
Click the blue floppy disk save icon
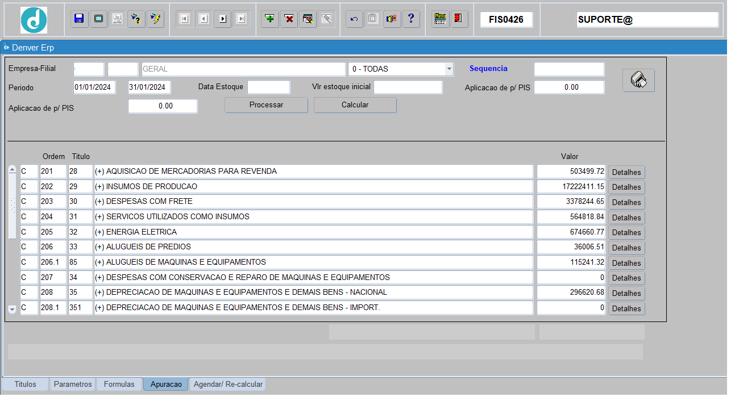(80, 19)
